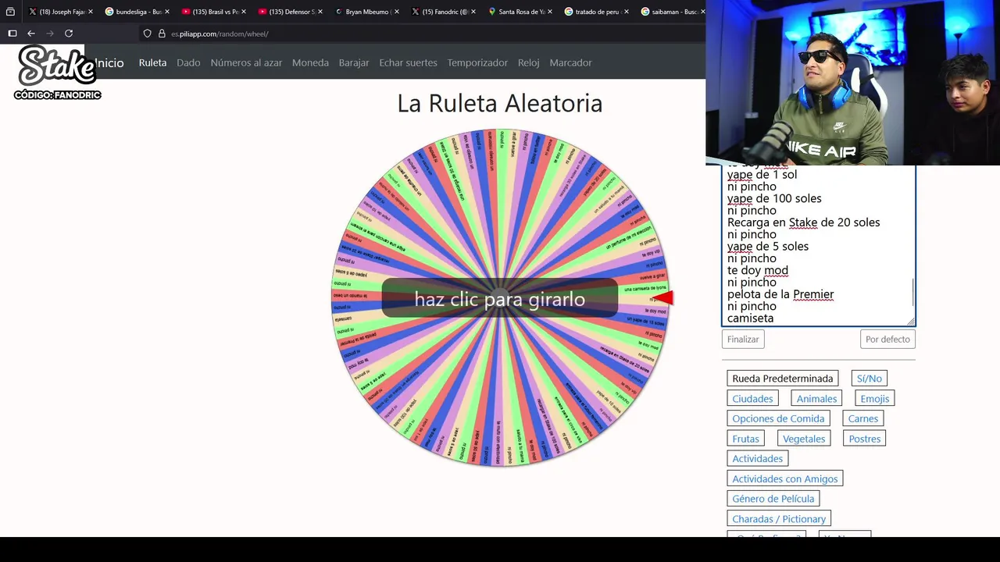Viewport: 1000px width, 562px height.
Task: Close the Fanodric X tab
Action: tap(473, 12)
